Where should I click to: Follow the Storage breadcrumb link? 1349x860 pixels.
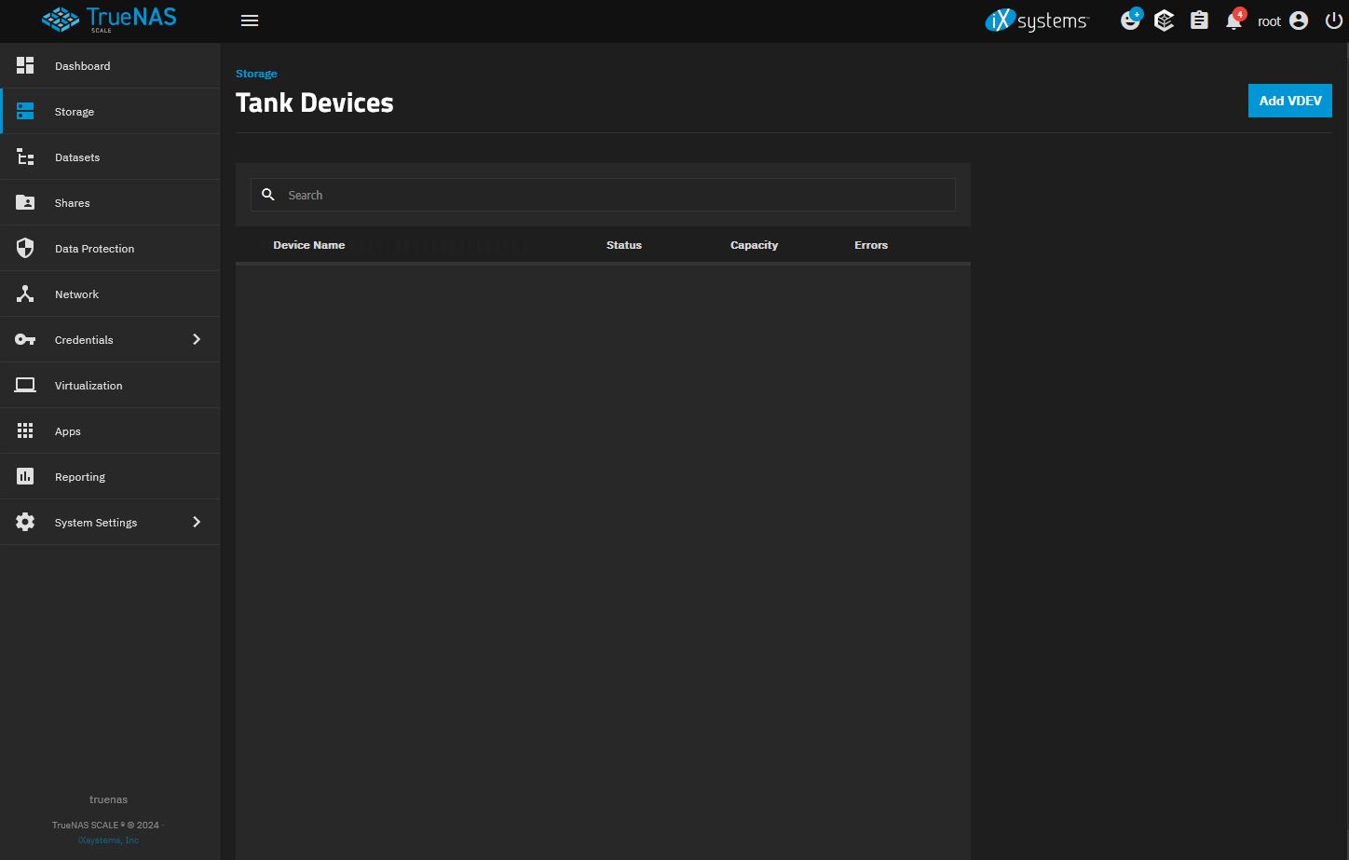tap(256, 74)
